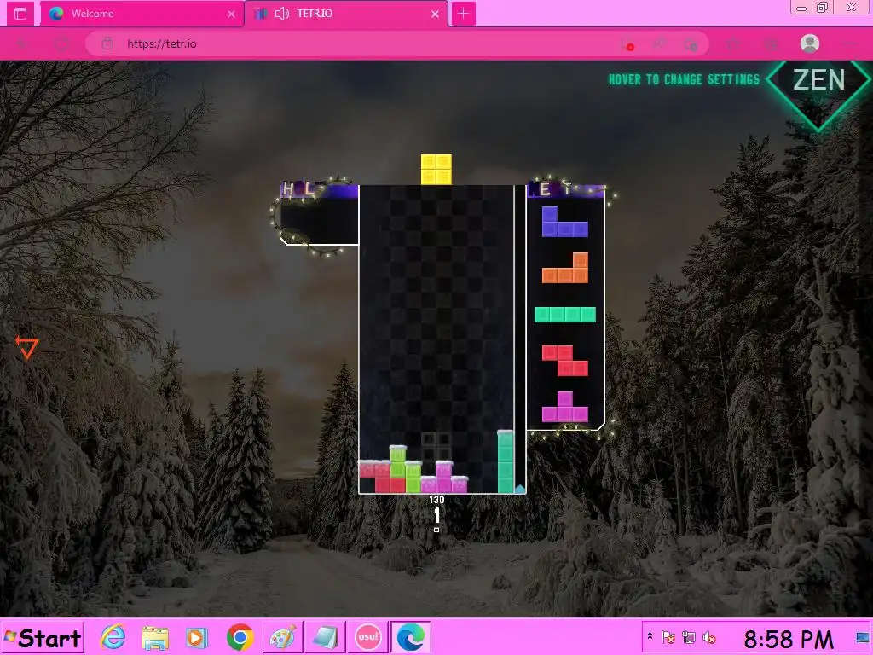This screenshot has width=873, height=655.
Task: Open Paint from the taskbar
Action: coord(283,637)
